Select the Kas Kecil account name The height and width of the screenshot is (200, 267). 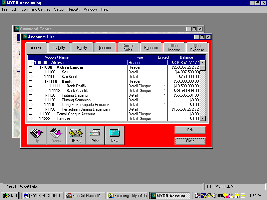click(69, 77)
